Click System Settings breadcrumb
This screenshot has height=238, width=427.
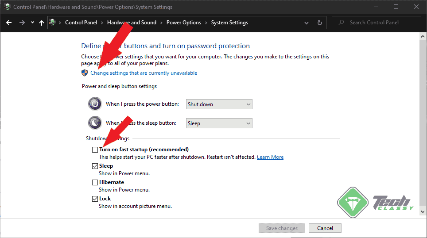pos(229,23)
